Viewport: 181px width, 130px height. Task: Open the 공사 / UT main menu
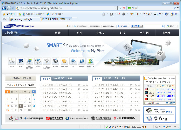pyautogui.click(x=101, y=33)
